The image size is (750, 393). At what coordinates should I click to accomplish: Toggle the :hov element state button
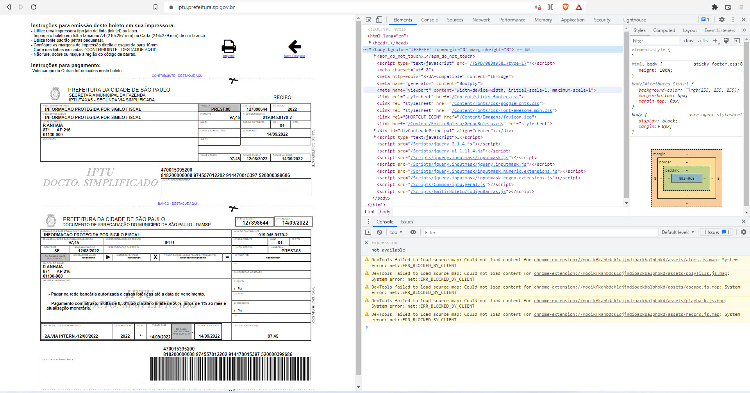click(689, 41)
